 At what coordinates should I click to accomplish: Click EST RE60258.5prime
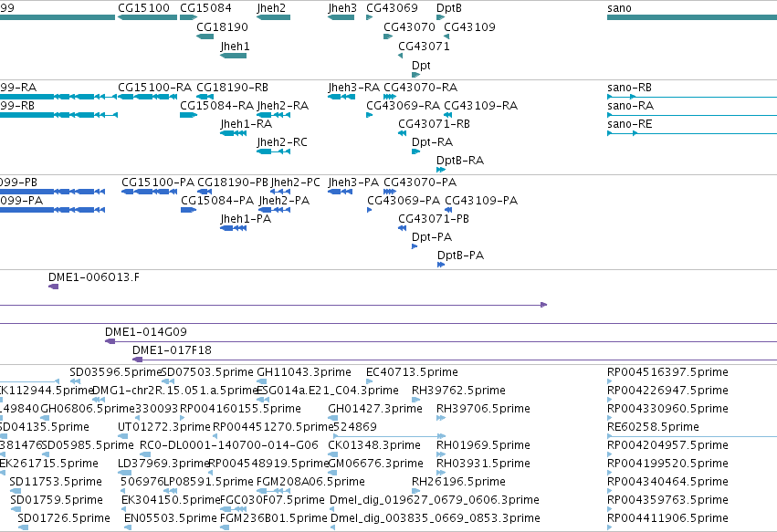pyautogui.click(x=653, y=427)
